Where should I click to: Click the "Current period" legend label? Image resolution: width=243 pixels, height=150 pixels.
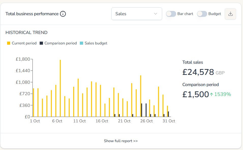(24, 43)
